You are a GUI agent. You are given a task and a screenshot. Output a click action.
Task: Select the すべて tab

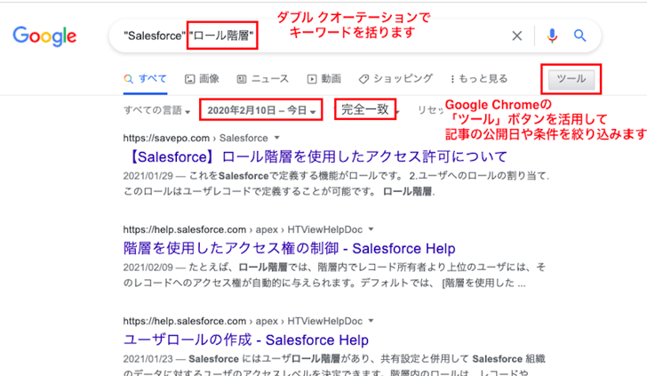pos(145,79)
